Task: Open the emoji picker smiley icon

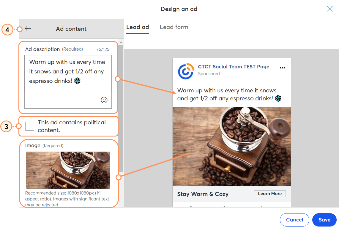Action: tap(104, 100)
